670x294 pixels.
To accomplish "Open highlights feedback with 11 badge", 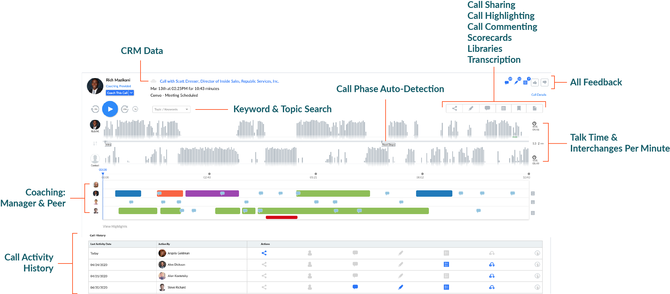I will pos(516,82).
